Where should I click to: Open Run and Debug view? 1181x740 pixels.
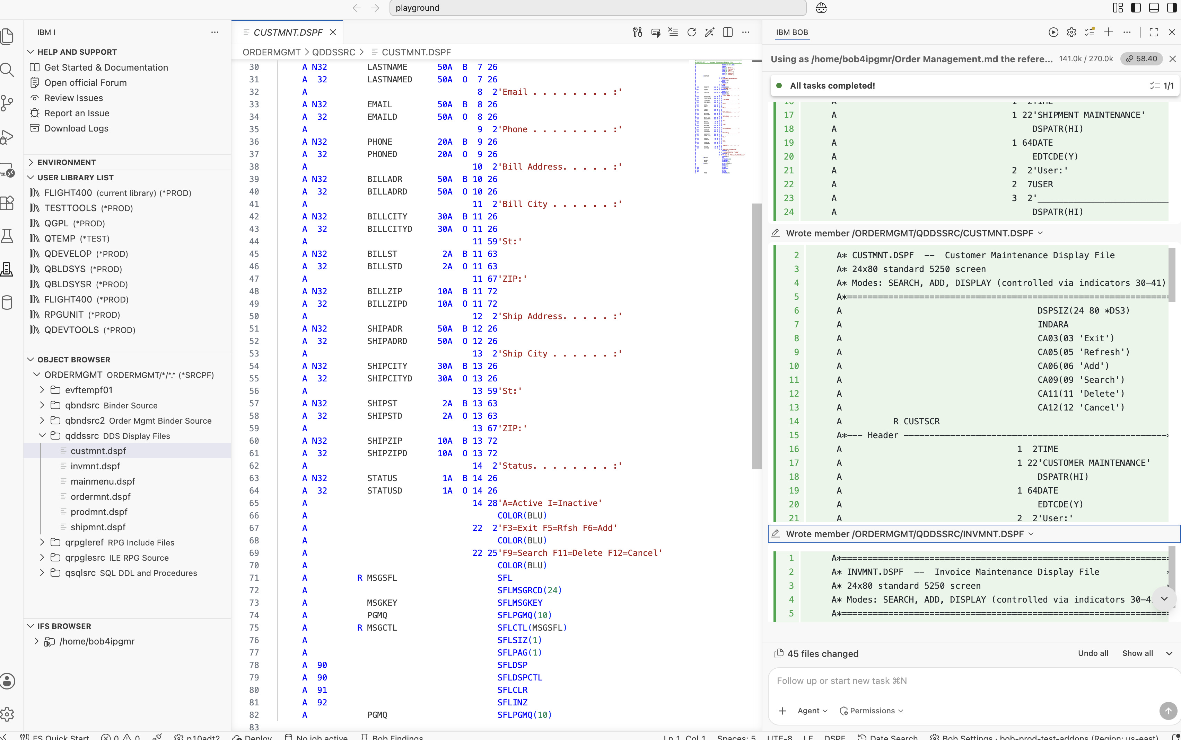[x=7, y=137]
